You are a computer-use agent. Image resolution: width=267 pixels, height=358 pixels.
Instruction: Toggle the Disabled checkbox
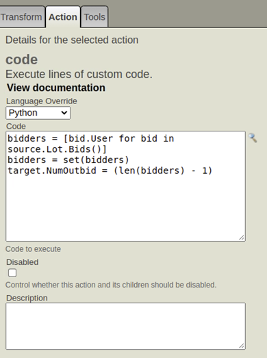pos(12,273)
